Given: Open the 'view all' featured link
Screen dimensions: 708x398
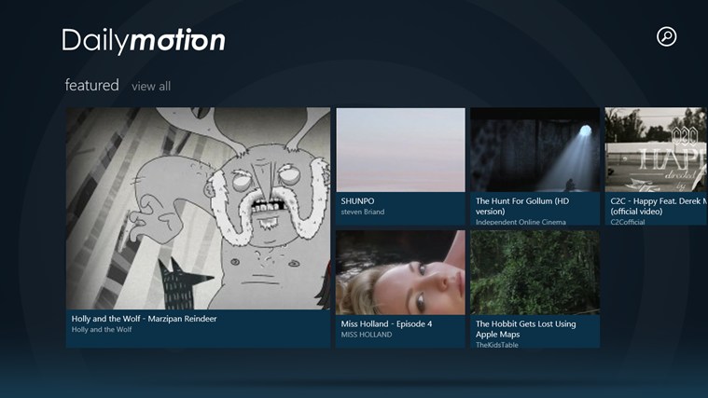Looking at the screenshot, I should pyautogui.click(x=151, y=87).
